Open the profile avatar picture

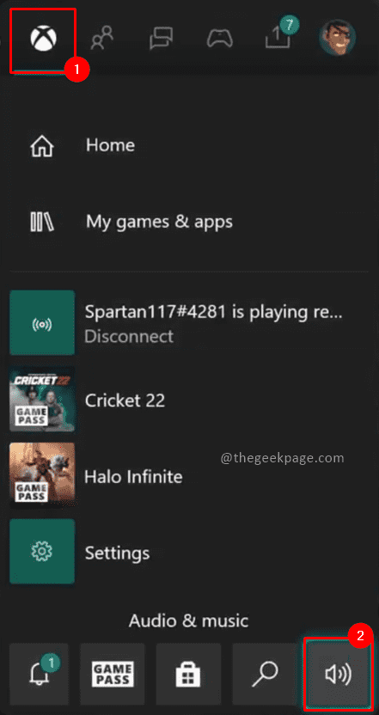coord(338,38)
